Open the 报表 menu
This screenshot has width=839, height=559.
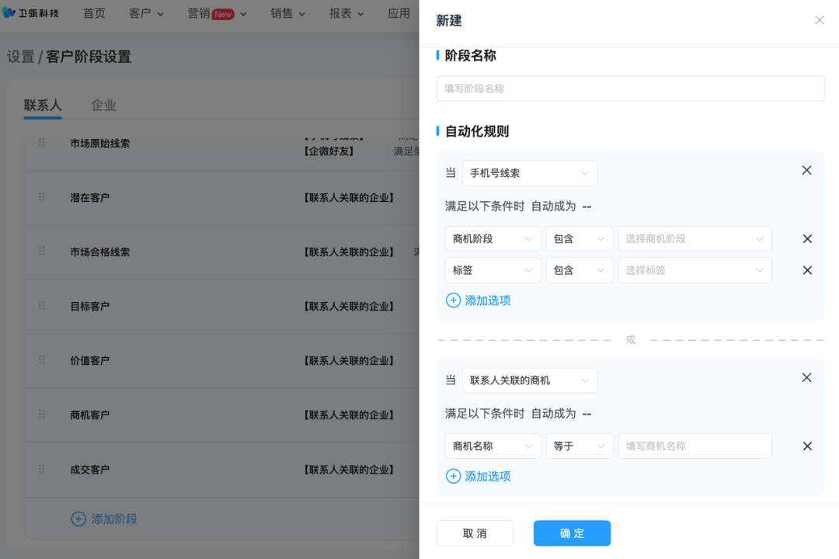(x=346, y=13)
